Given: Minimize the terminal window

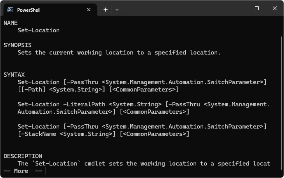Looking at the screenshot, I should tap(239, 8).
